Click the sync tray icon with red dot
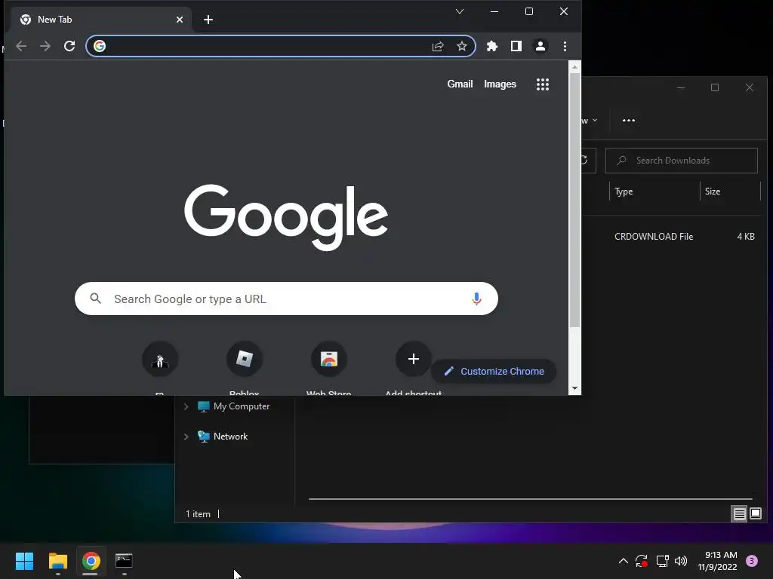 pos(642,561)
